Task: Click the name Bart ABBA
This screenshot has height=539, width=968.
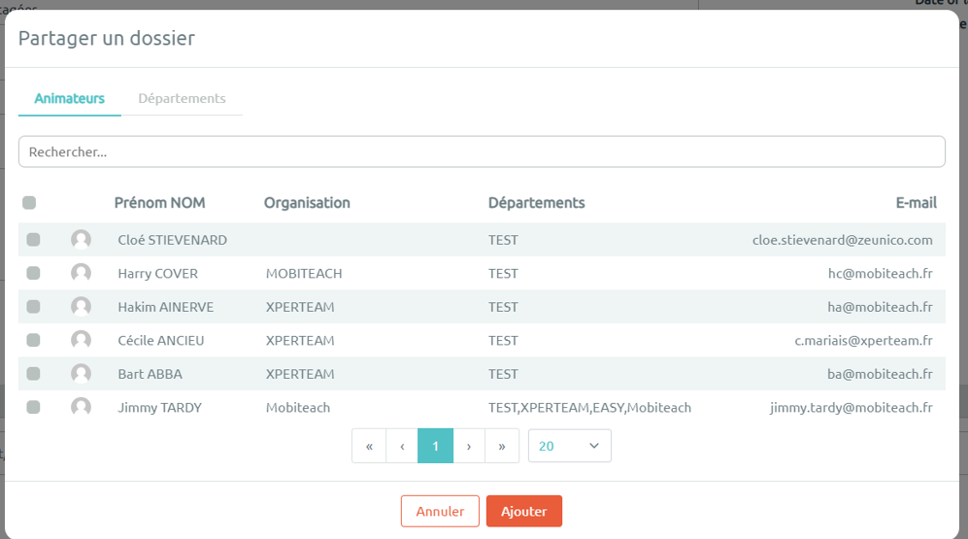Action: click(x=150, y=374)
